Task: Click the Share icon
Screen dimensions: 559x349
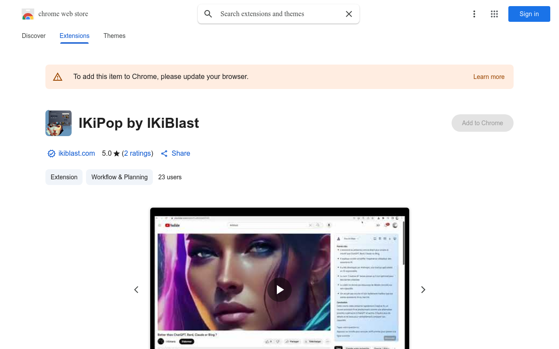Action: point(164,154)
